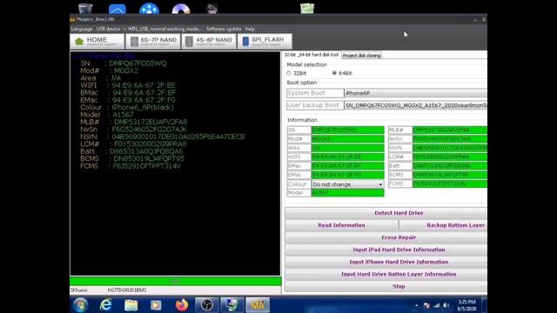Open the taskbar clock showing 3:25 PM
The image size is (557, 313).
(466, 305)
